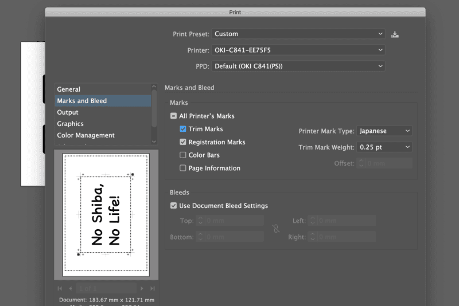Save the print preset icon
The width and height of the screenshot is (459, 306).
tap(395, 34)
